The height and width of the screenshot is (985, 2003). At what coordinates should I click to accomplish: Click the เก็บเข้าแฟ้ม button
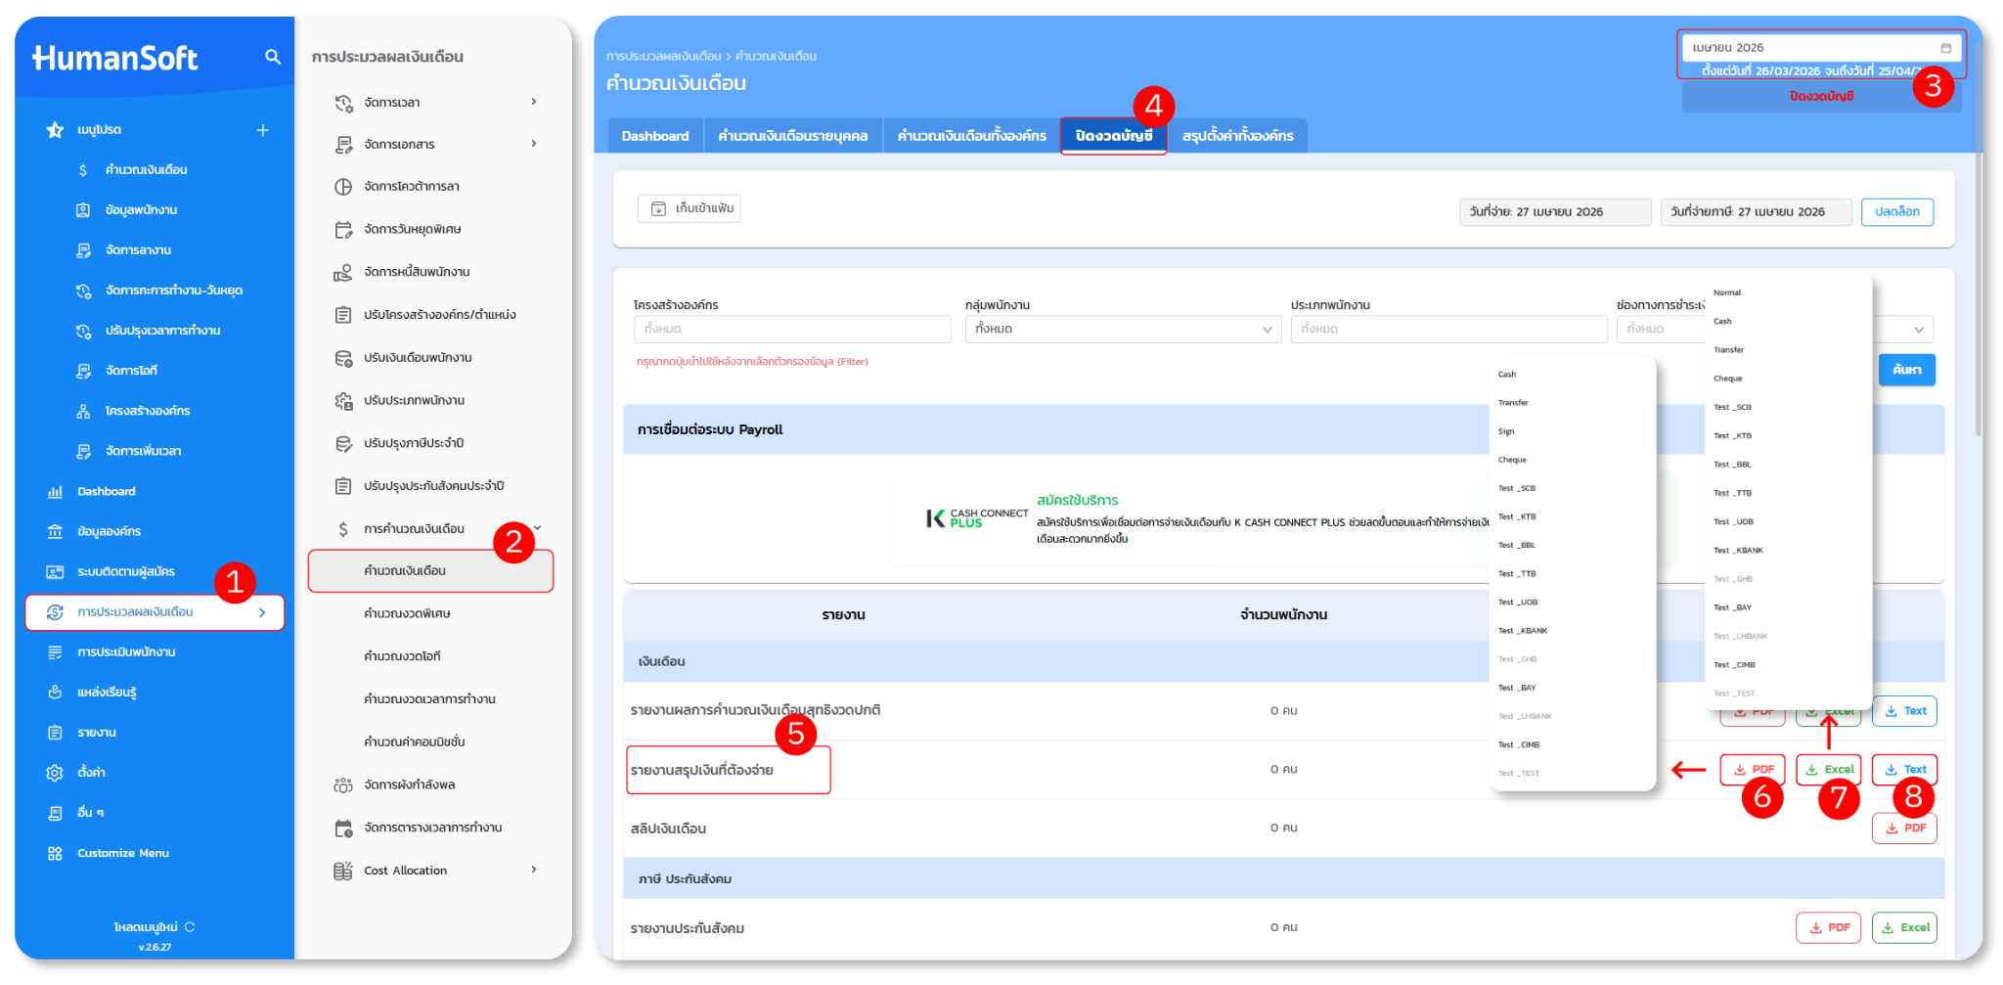point(690,208)
